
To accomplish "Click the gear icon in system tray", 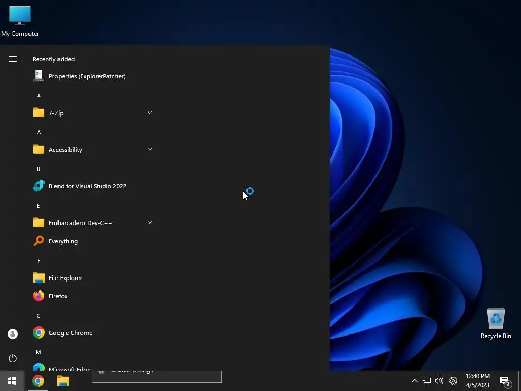I will click(x=453, y=381).
